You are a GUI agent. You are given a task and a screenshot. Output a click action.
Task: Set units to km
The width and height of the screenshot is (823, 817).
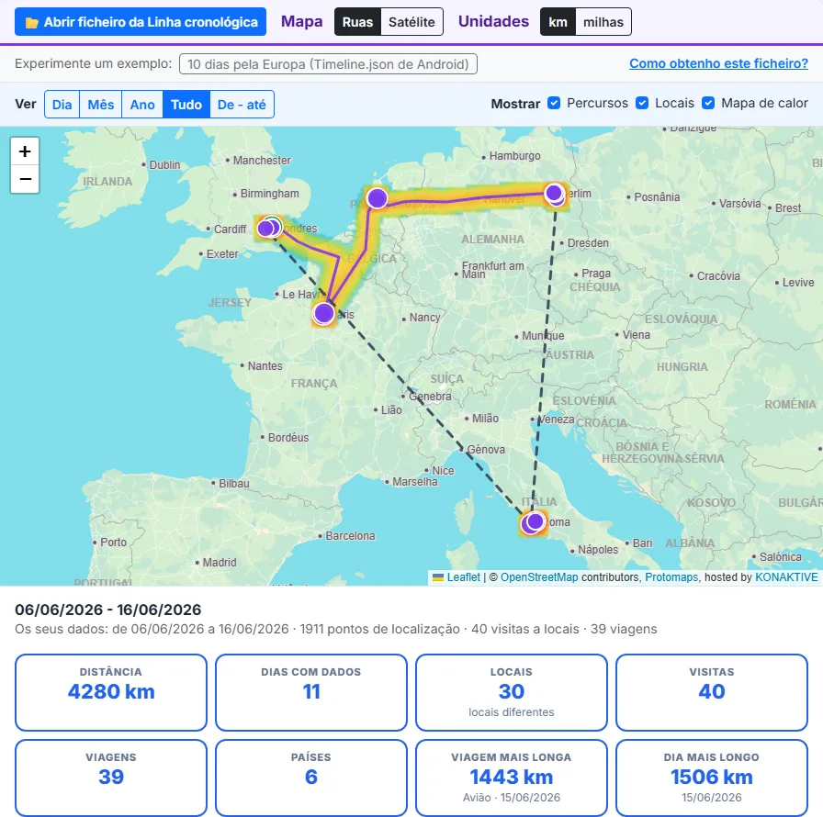pyautogui.click(x=558, y=22)
